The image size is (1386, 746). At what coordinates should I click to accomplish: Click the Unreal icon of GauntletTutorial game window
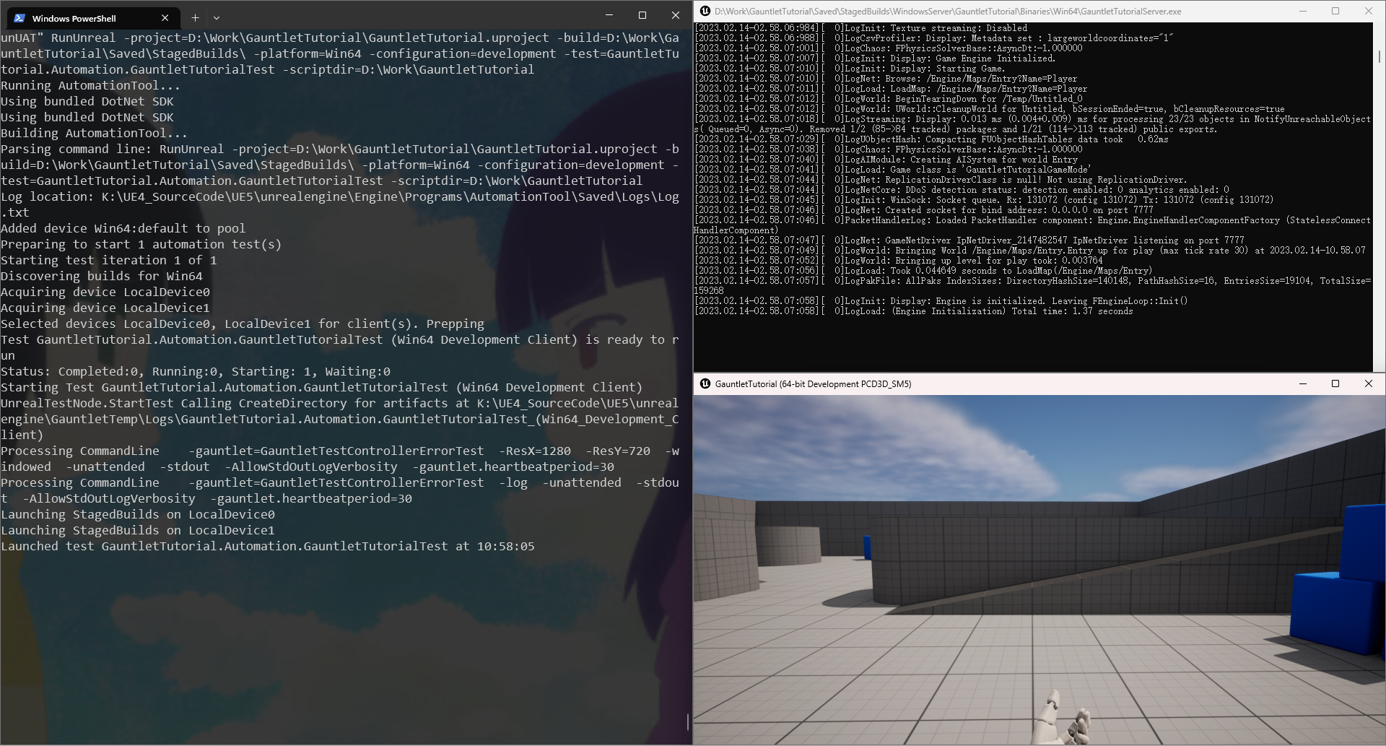(705, 383)
